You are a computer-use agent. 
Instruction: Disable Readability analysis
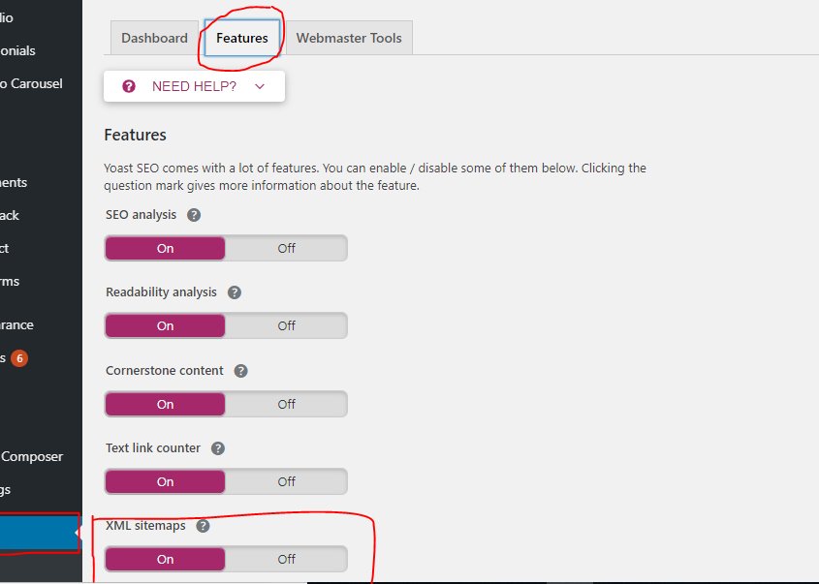pos(286,325)
